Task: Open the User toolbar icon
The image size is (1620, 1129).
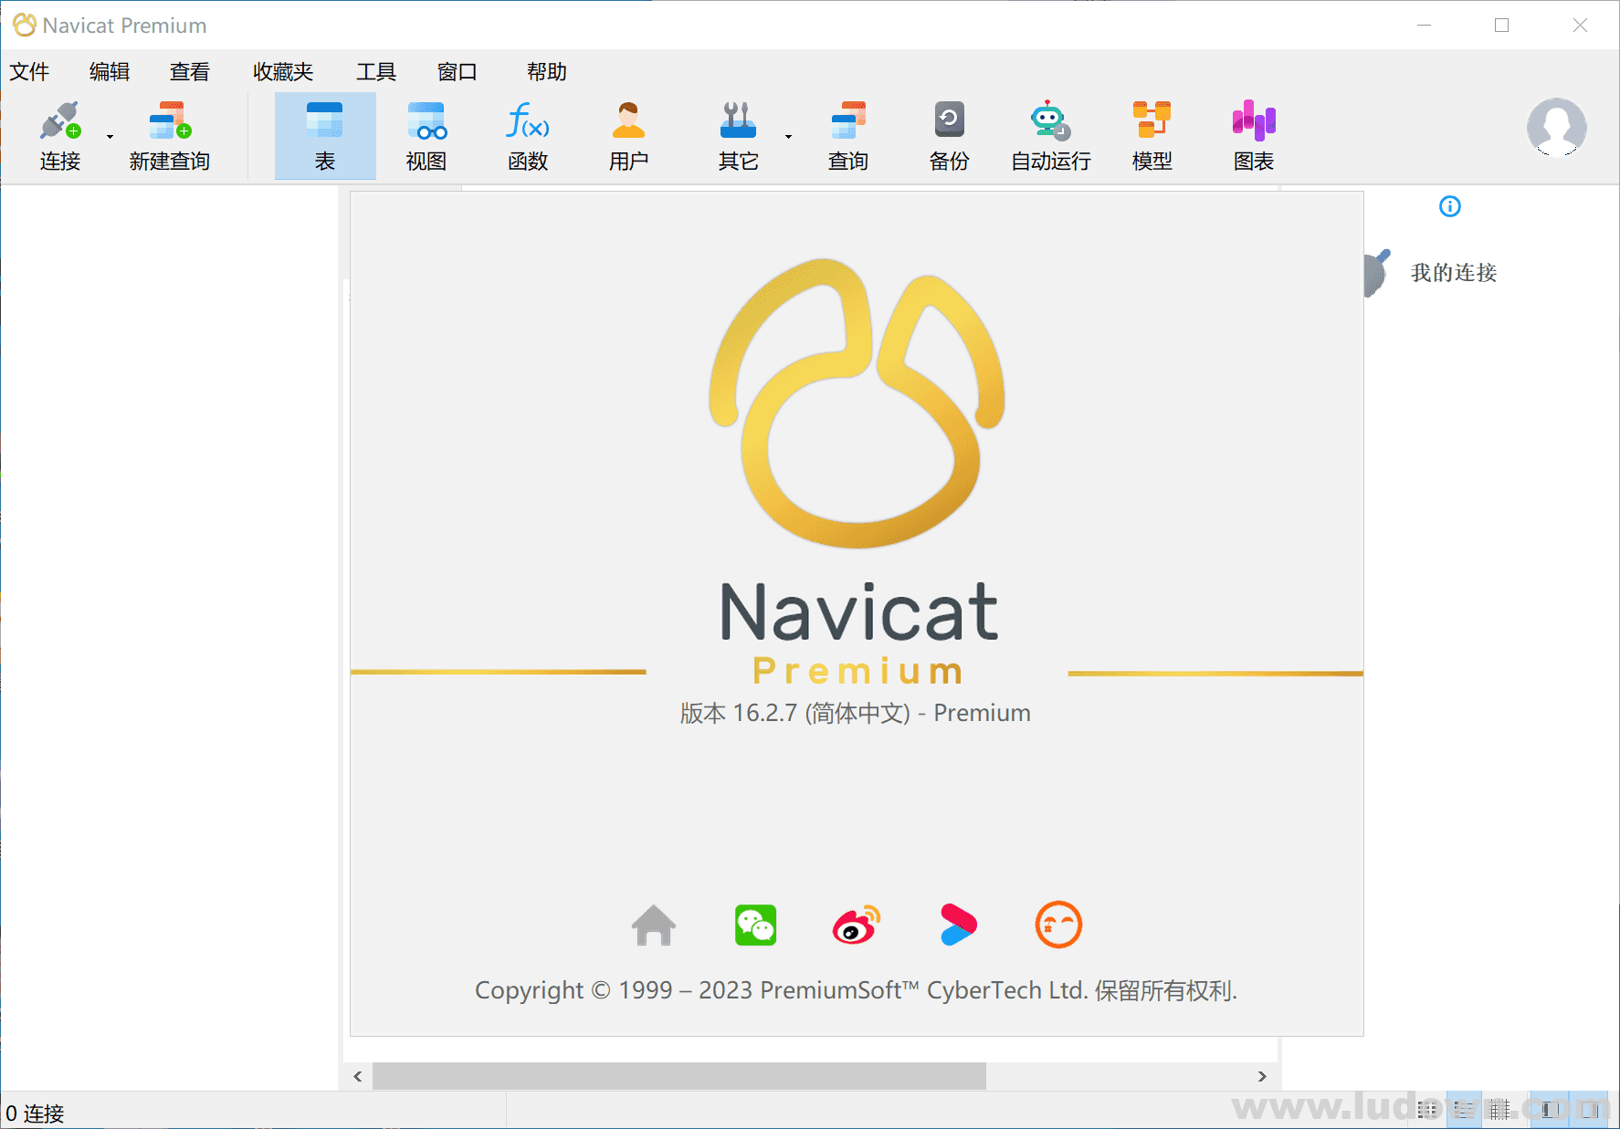Action: point(628,120)
